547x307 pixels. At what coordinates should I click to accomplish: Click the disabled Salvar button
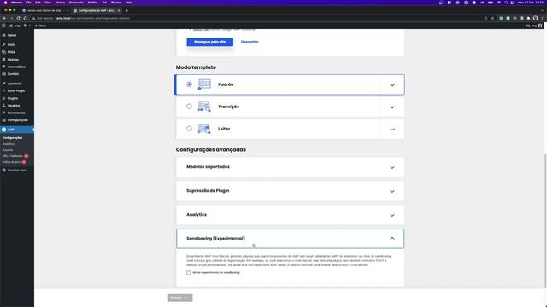tap(180, 298)
